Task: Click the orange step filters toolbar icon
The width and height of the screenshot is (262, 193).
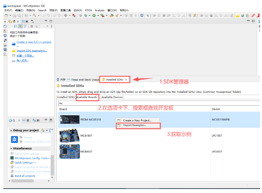Action: click(x=195, y=15)
